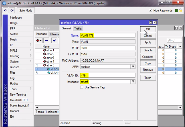Select the ether2 interface row

click(x=47, y=54)
